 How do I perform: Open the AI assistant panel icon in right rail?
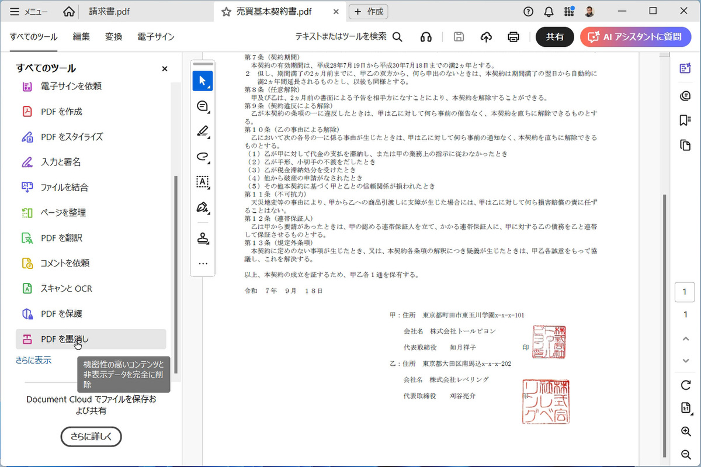click(685, 68)
